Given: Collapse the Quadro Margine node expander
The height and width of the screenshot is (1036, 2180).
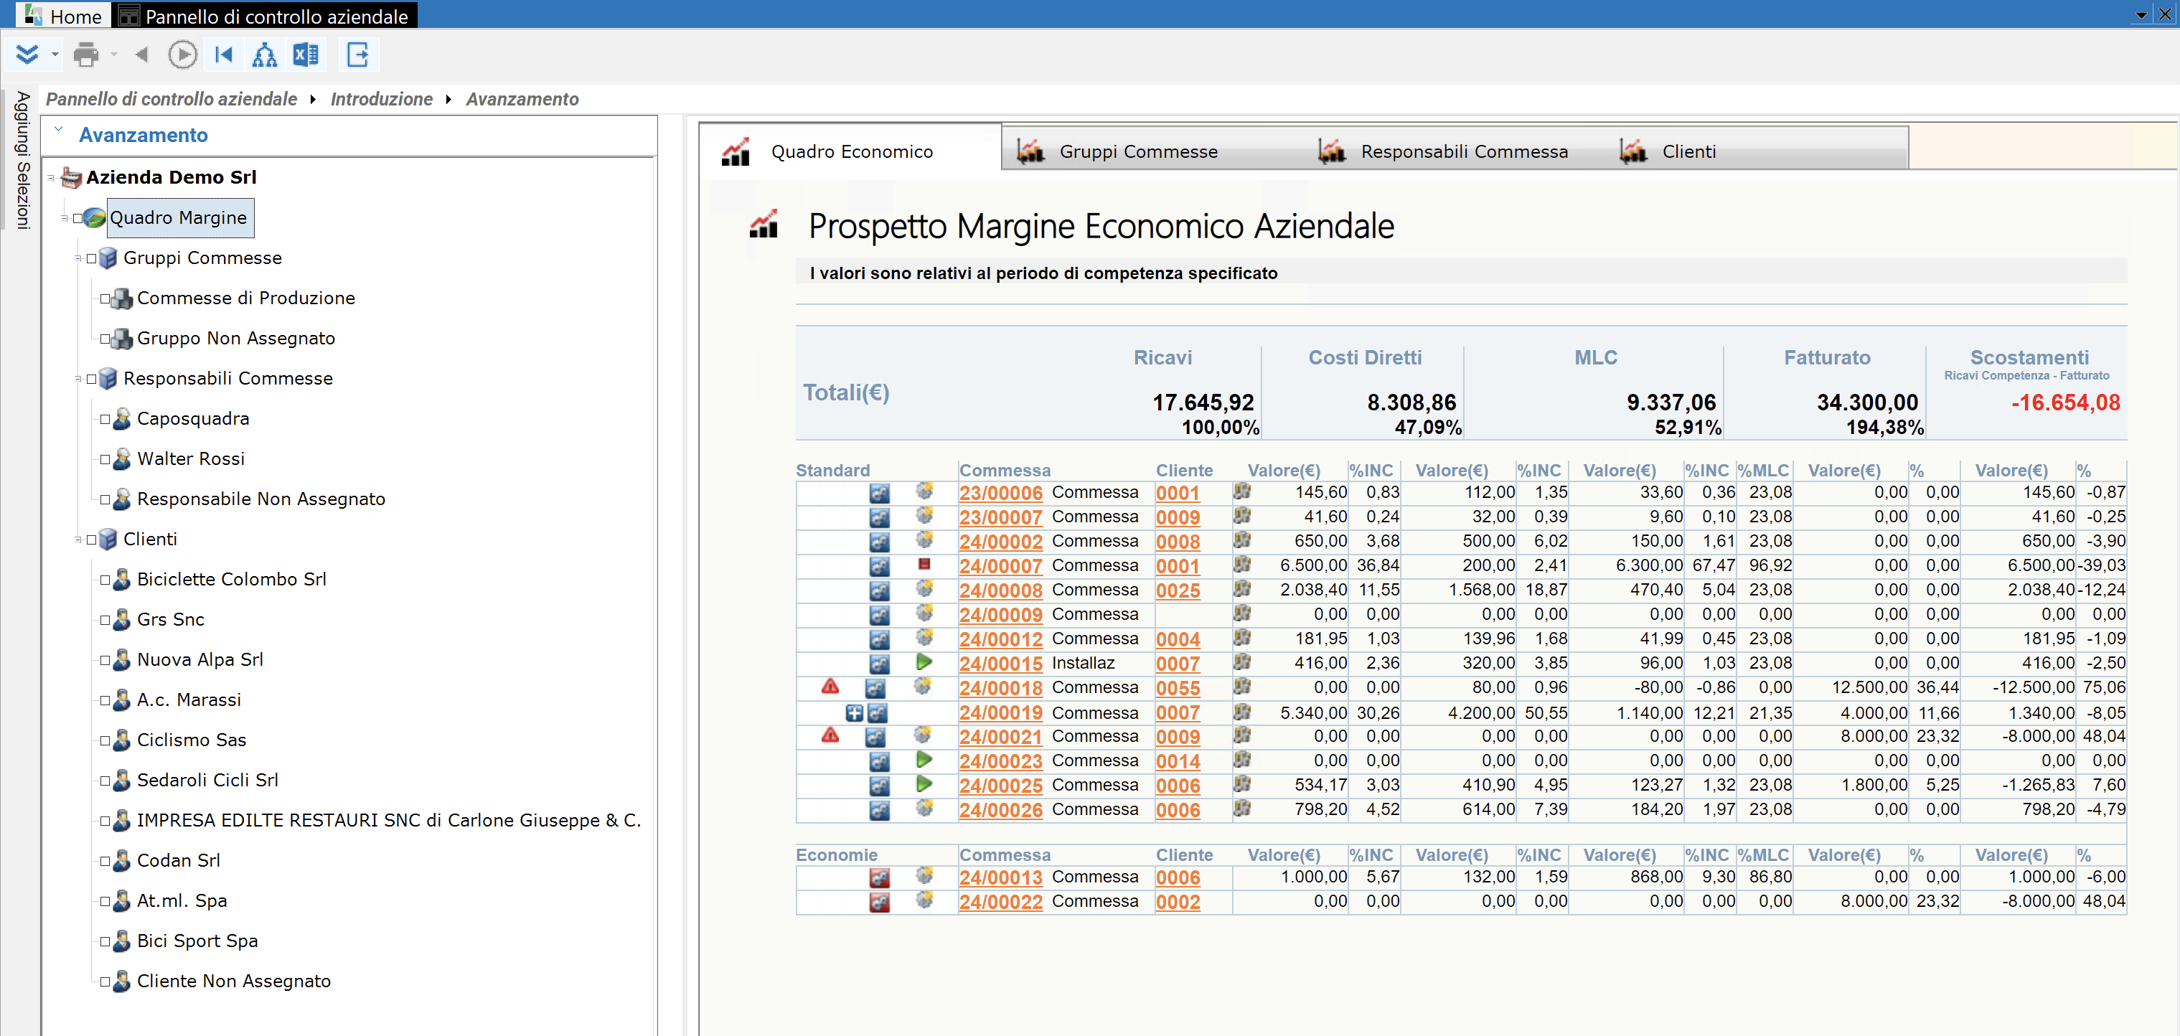Looking at the screenshot, I should [65, 218].
